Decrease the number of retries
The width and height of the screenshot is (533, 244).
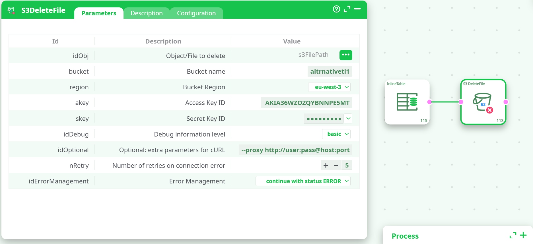pyautogui.click(x=336, y=166)
